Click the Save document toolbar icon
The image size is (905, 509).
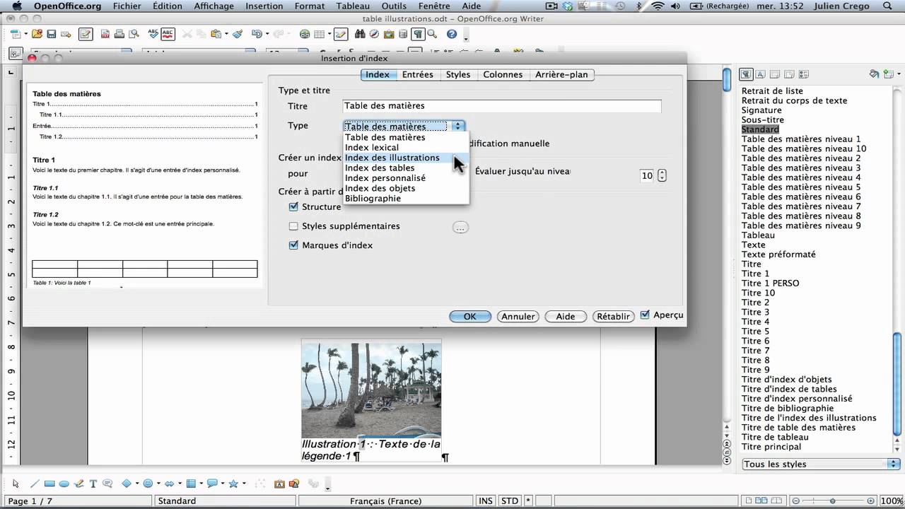52,33
